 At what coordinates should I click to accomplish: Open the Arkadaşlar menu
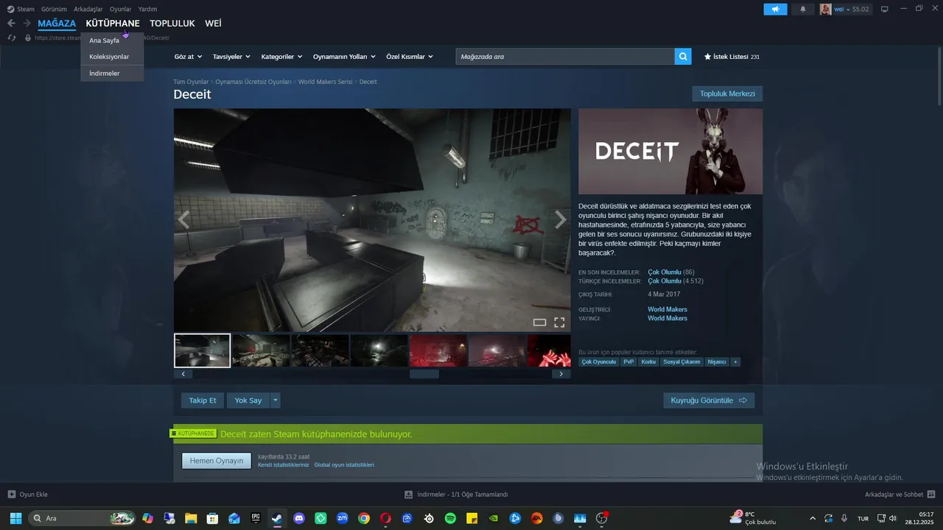coord(88,9)
